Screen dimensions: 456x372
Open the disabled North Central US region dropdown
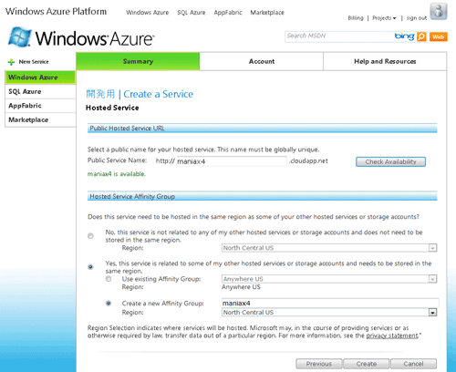(x=329, y=248)
